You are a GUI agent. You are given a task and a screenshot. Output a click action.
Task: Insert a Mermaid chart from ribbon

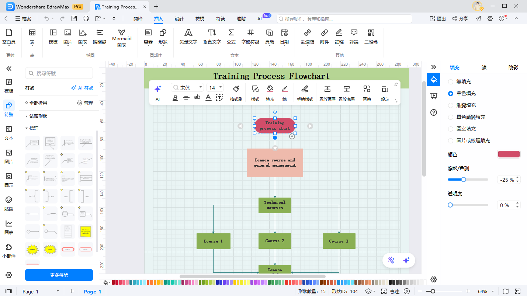122,37
